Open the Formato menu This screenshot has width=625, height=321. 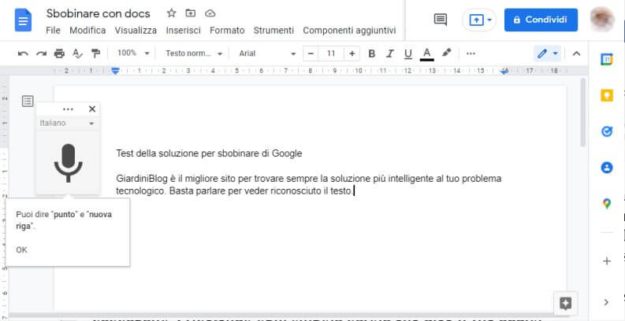pos(227,31)
